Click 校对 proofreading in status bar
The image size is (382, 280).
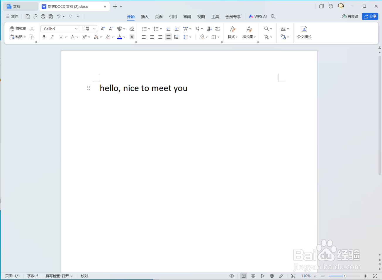point(84,276)
